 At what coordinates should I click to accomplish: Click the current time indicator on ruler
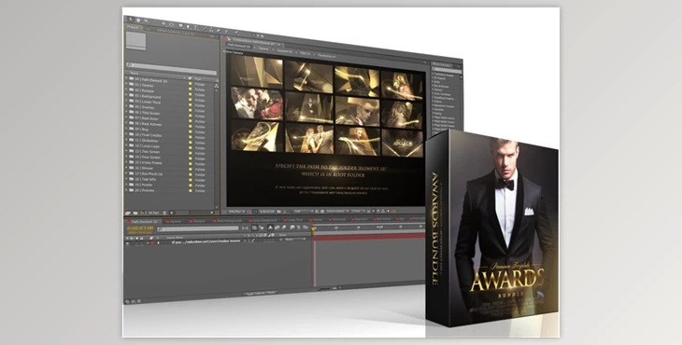tap(313, 228)
